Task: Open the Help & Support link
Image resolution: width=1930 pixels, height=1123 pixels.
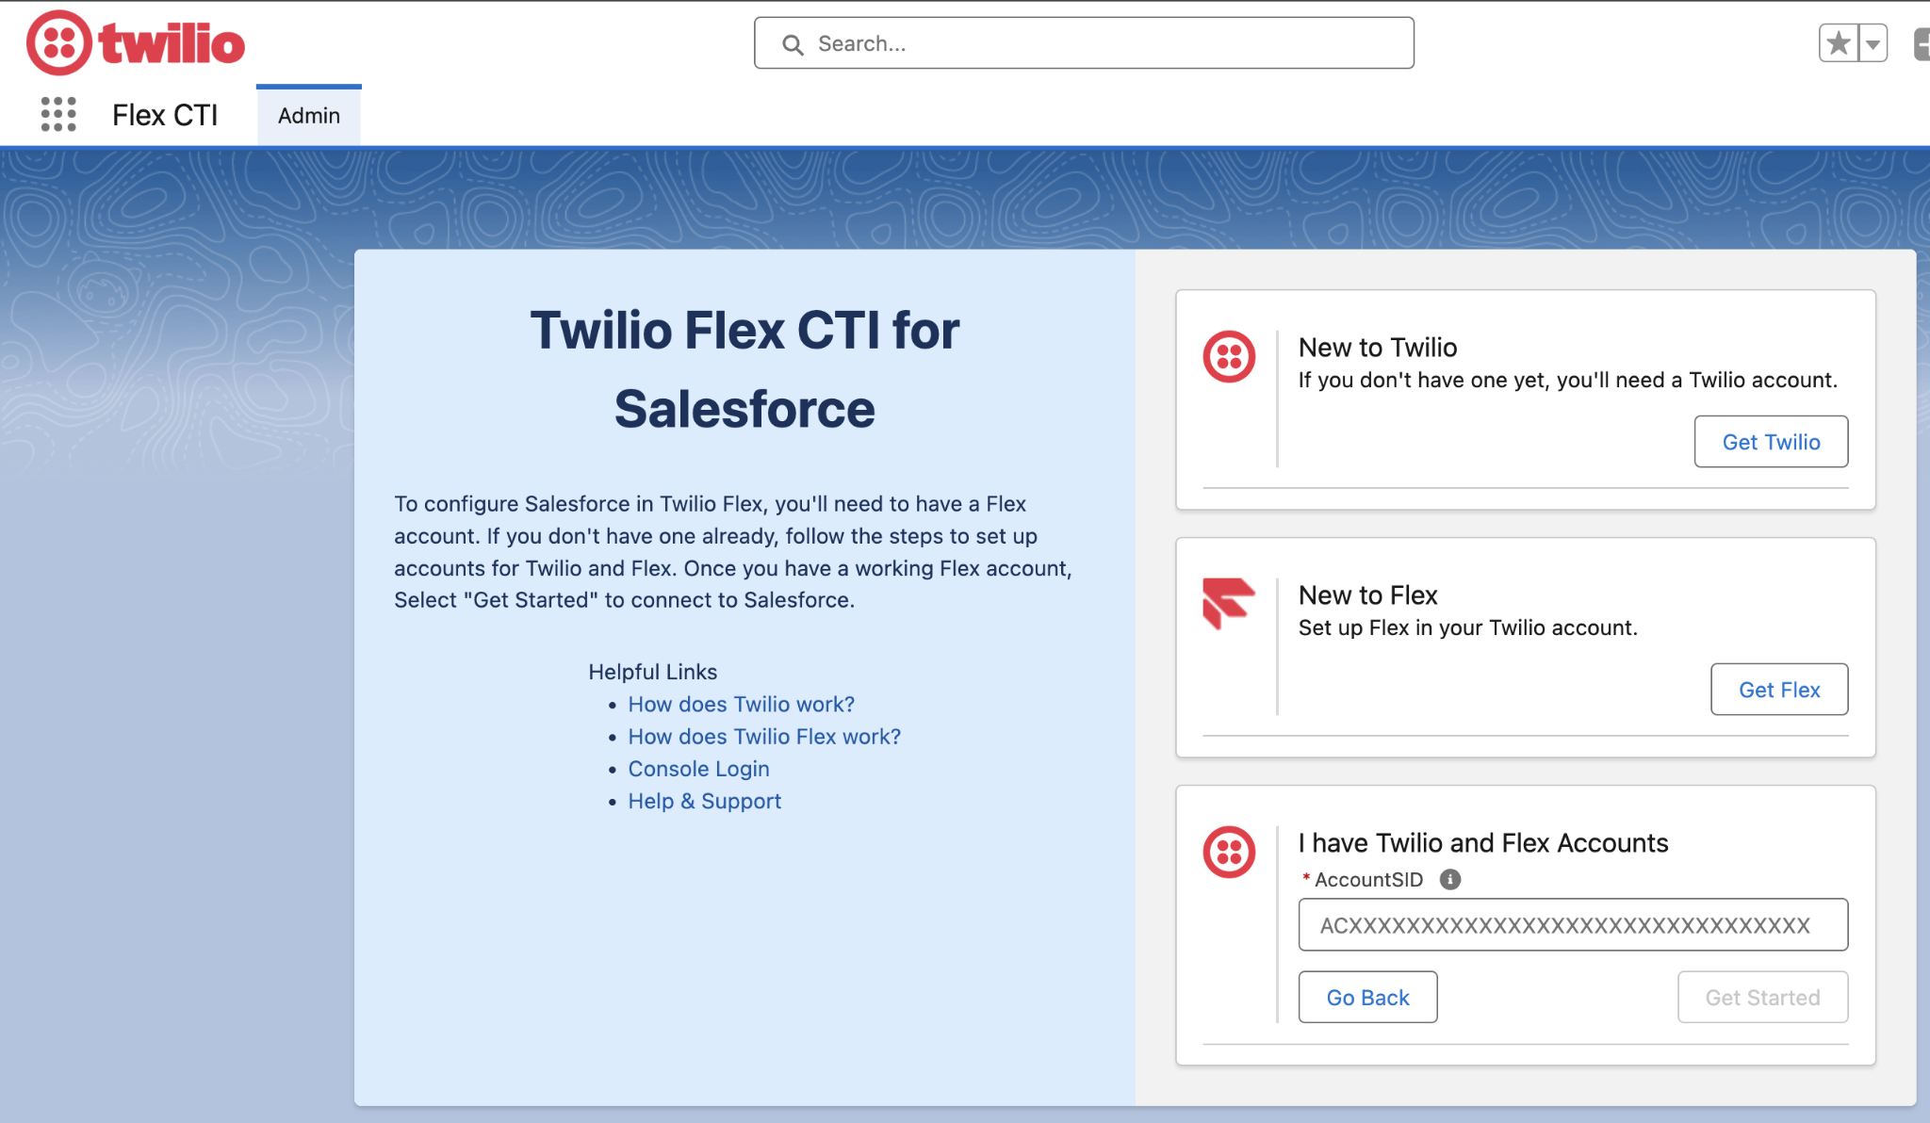Action: (705, 801)
